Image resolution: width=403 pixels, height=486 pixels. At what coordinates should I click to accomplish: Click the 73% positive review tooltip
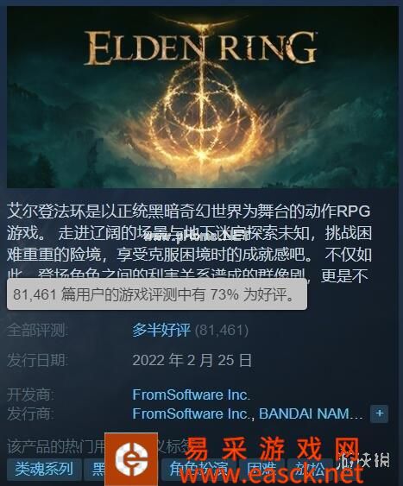[157, 294]
